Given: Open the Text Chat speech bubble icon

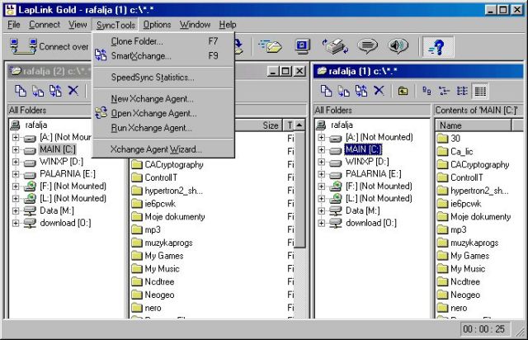Looking at the screenshot, I should tap(367, 46).
